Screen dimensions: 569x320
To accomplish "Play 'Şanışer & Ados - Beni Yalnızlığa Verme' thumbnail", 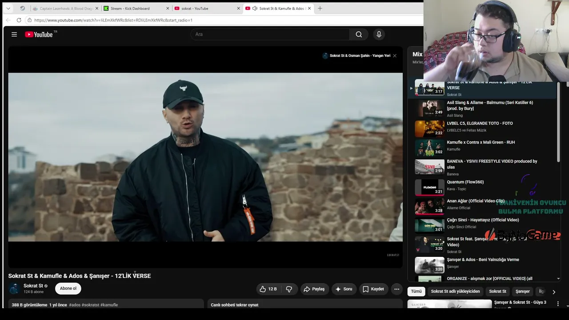I will 429,265.
